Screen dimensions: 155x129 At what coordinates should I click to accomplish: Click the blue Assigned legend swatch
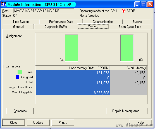click(x=18, y=77)
